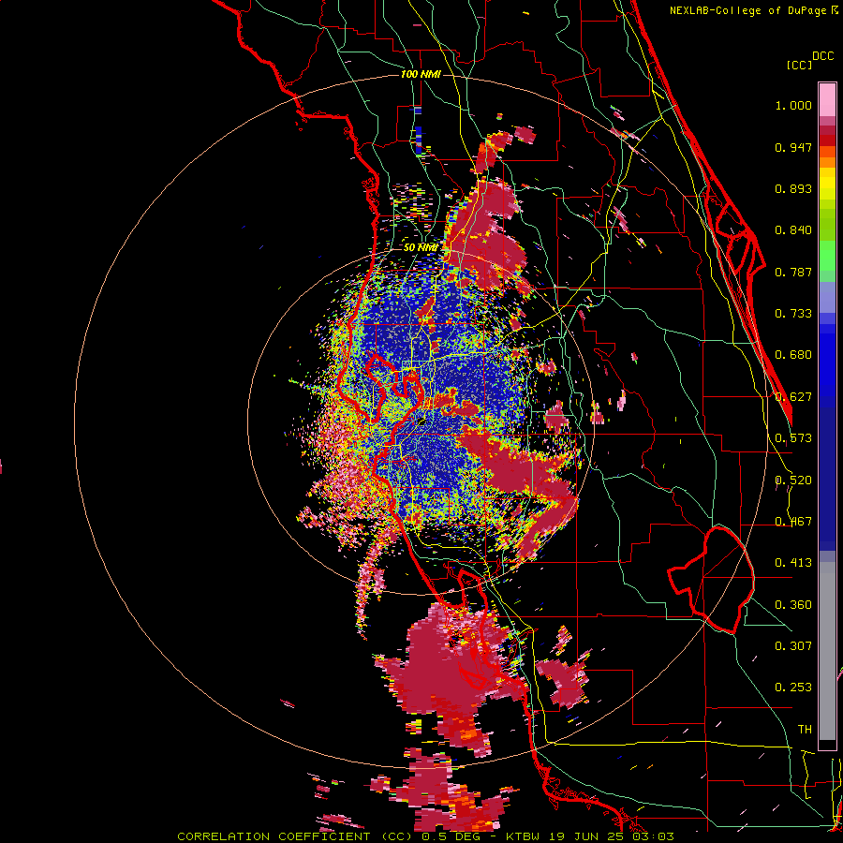Select the 0.307 legend value
Screen dimensions: 843x843
coord(793,645)
